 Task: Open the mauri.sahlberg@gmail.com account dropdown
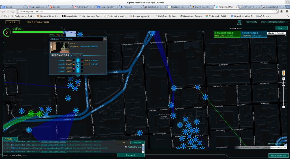click(x=274, y=22)
